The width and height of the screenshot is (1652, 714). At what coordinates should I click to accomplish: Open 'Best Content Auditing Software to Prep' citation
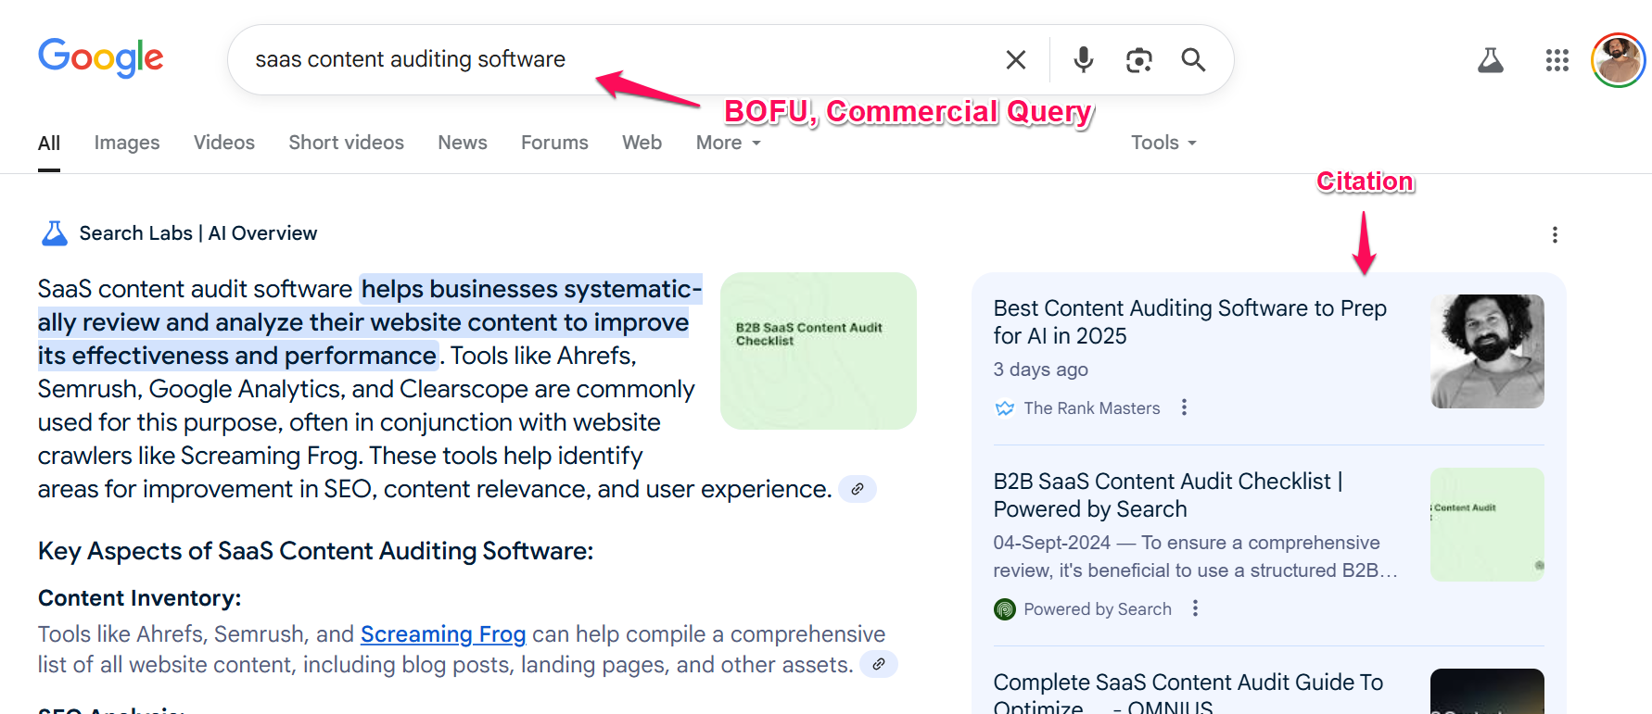tap(1190, 321)
